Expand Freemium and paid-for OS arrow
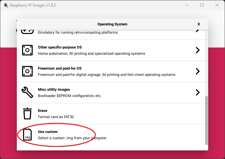The height and width of the screenshot is (159, 225). pos(198,71)
